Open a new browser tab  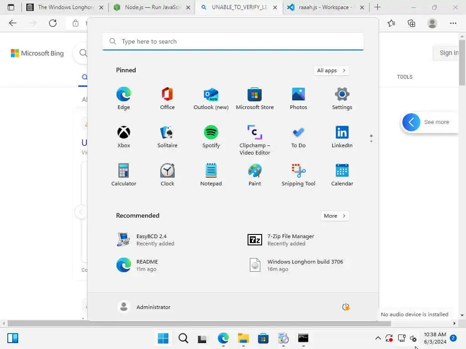377,7
